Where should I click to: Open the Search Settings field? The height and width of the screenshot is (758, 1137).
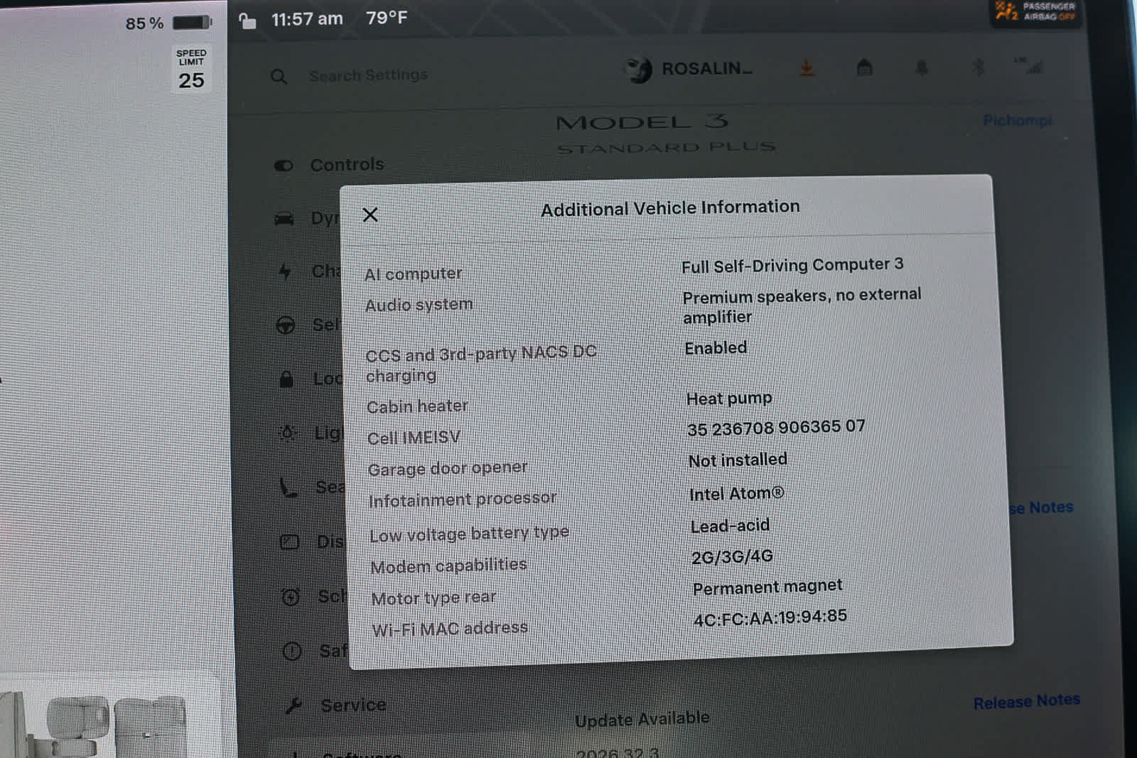(368, 75)
